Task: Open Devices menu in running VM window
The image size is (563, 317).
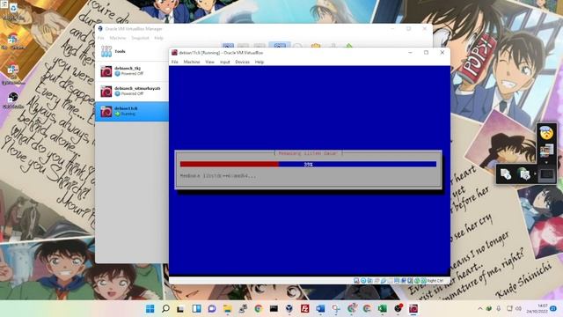Action: [x=242, y=62]
